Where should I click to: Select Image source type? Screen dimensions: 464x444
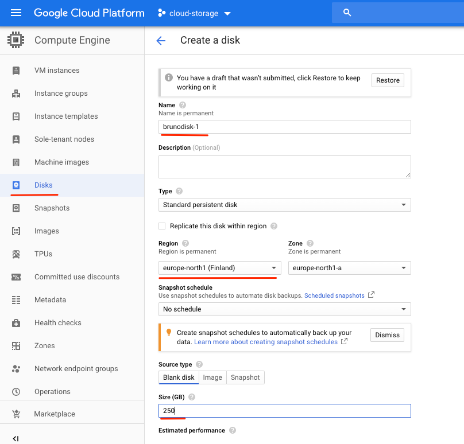click(x=212, y=377)
